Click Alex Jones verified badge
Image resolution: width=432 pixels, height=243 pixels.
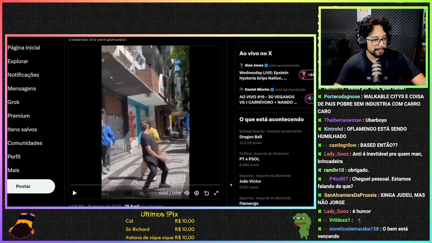tap(266, 65)
